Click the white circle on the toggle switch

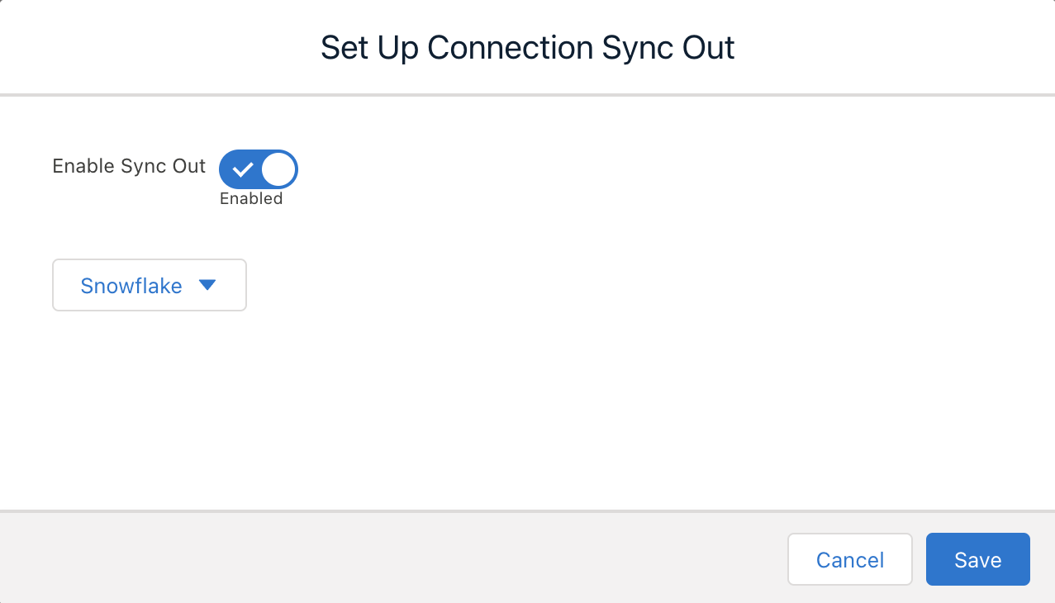(276, 169)
